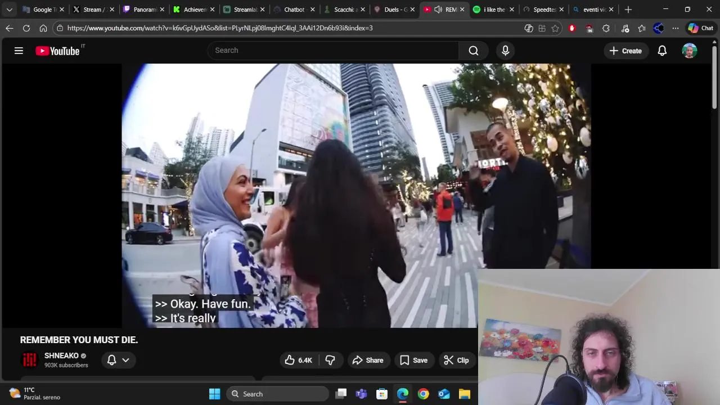This screenshot has height=405, width=720.
Task: Click the Copilot-mode icon in address bar
Action: coord(529,28)
